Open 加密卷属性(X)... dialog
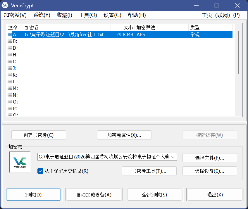The image size is (248, 209). click(x=124, y=135)
